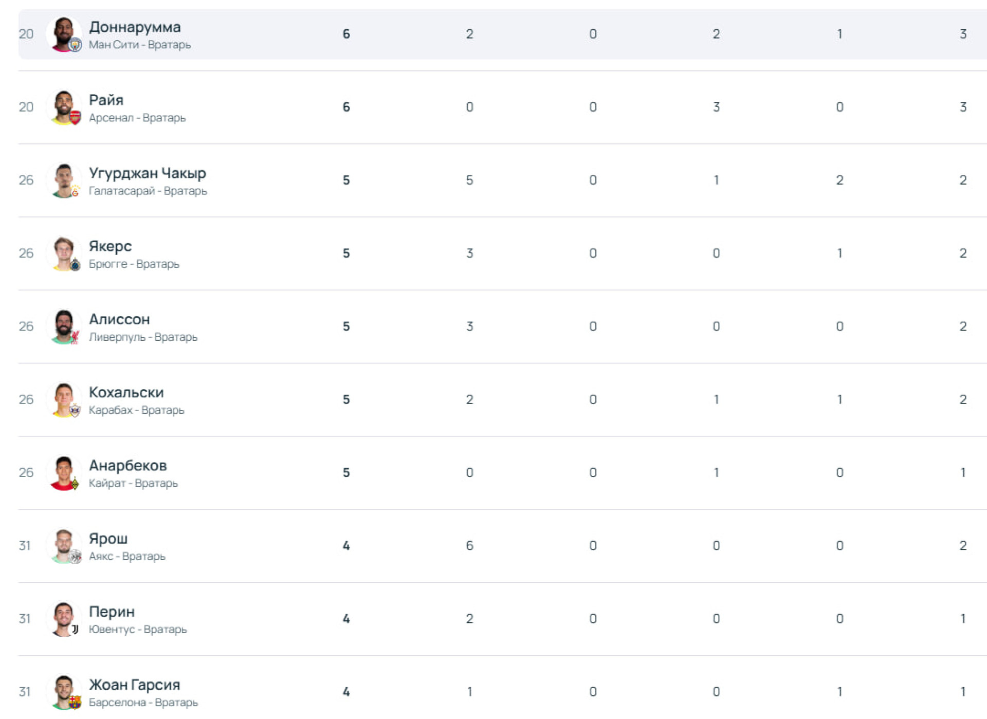987x719 pixels.
Task: Click Райя's player avatar
Action: 64,107
